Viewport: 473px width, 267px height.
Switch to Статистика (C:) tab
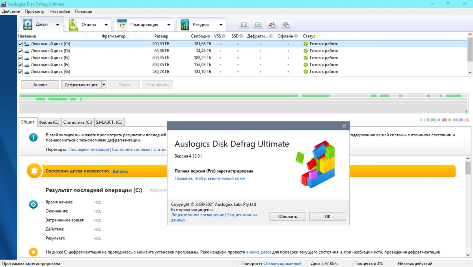(78, 122)
